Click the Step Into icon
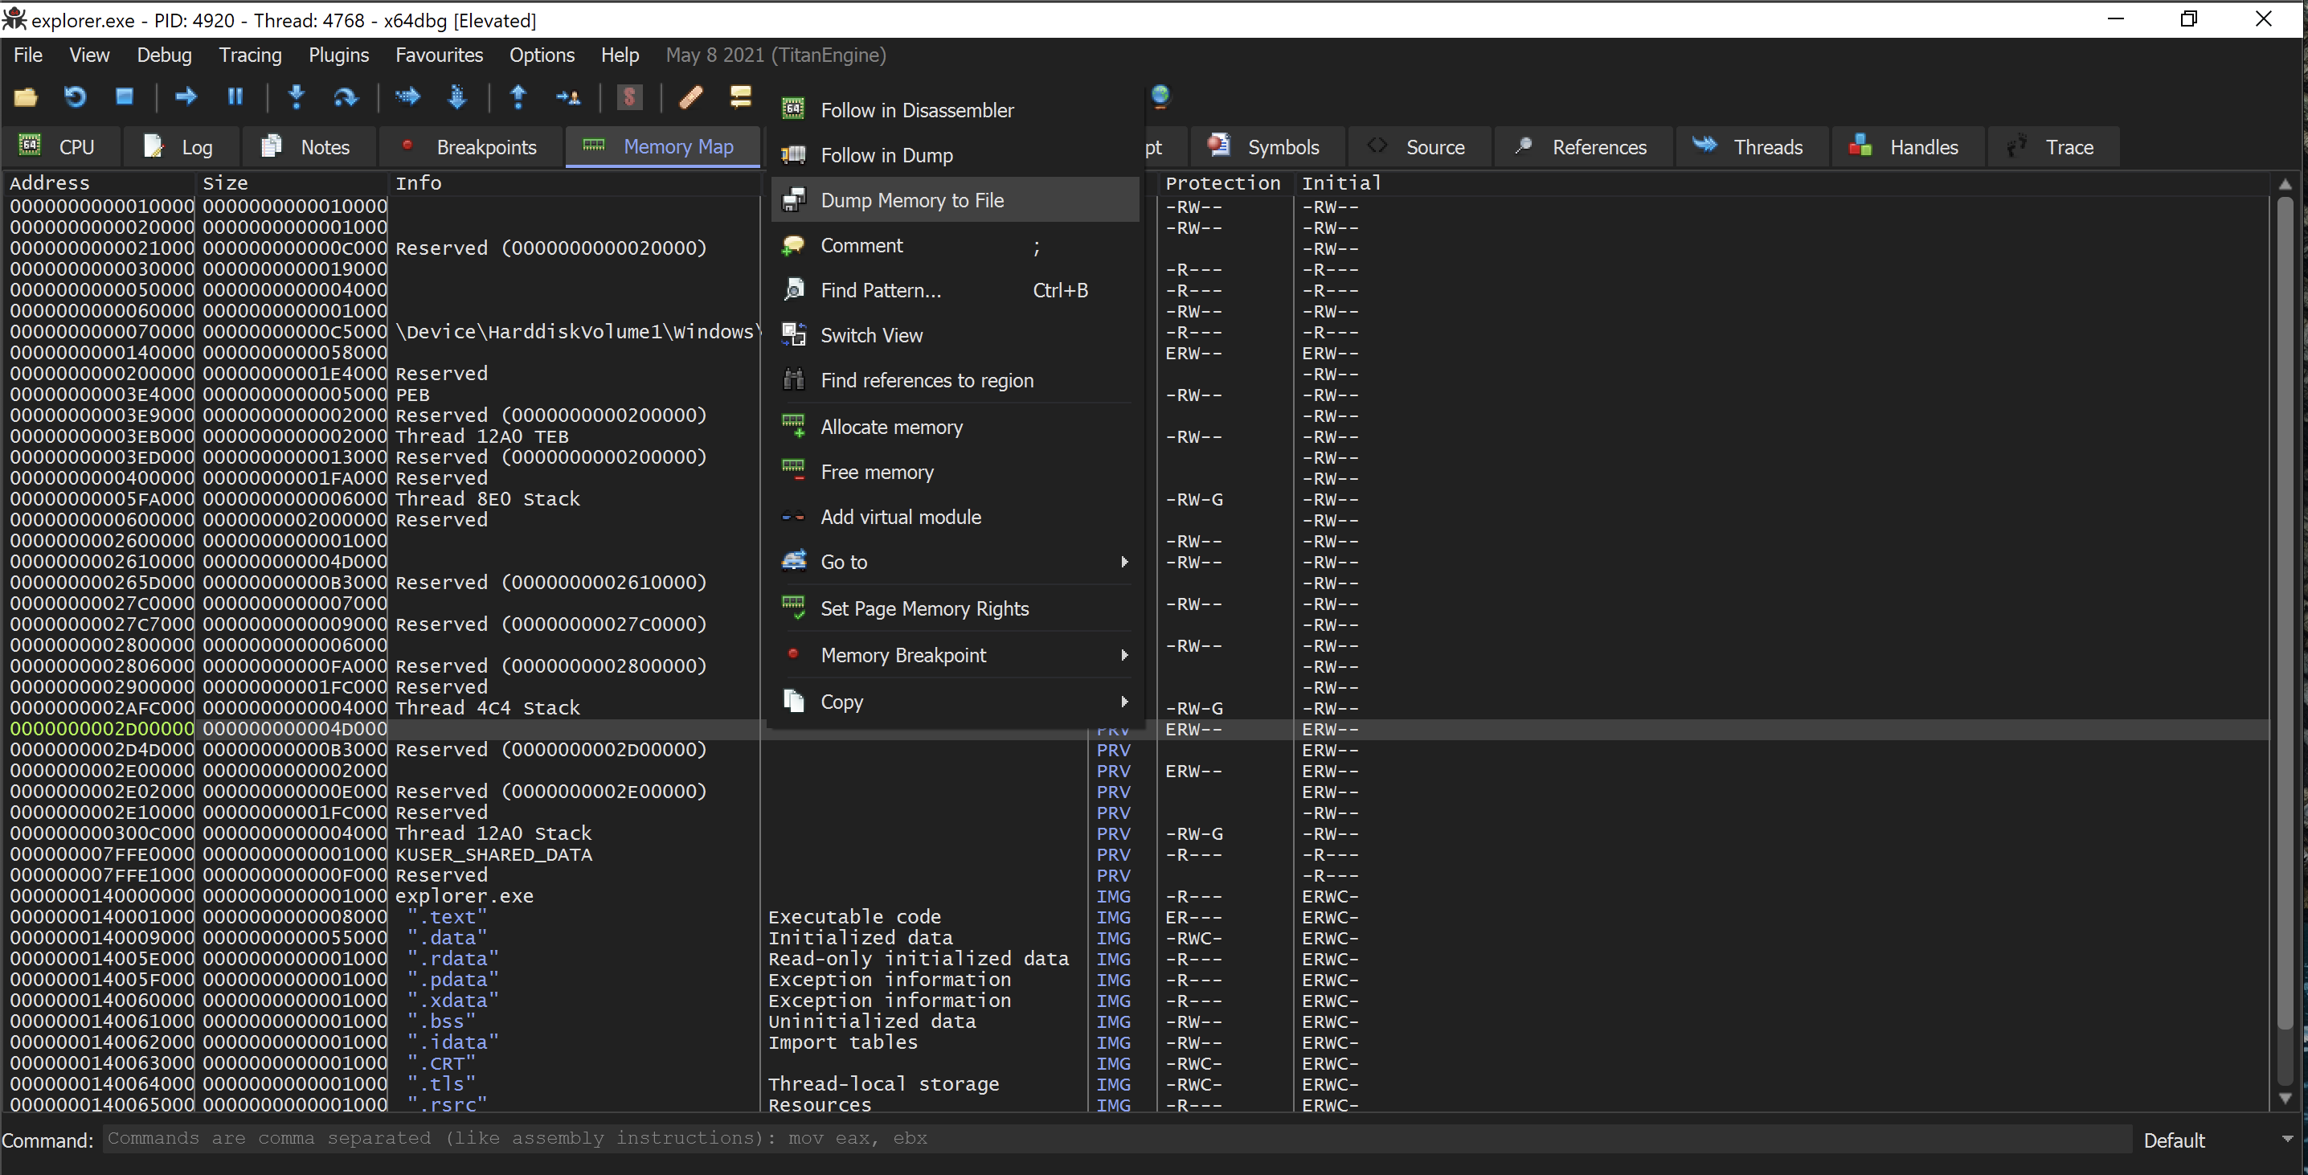Viewport: 2308px width, 1175px height. [297, 96]
